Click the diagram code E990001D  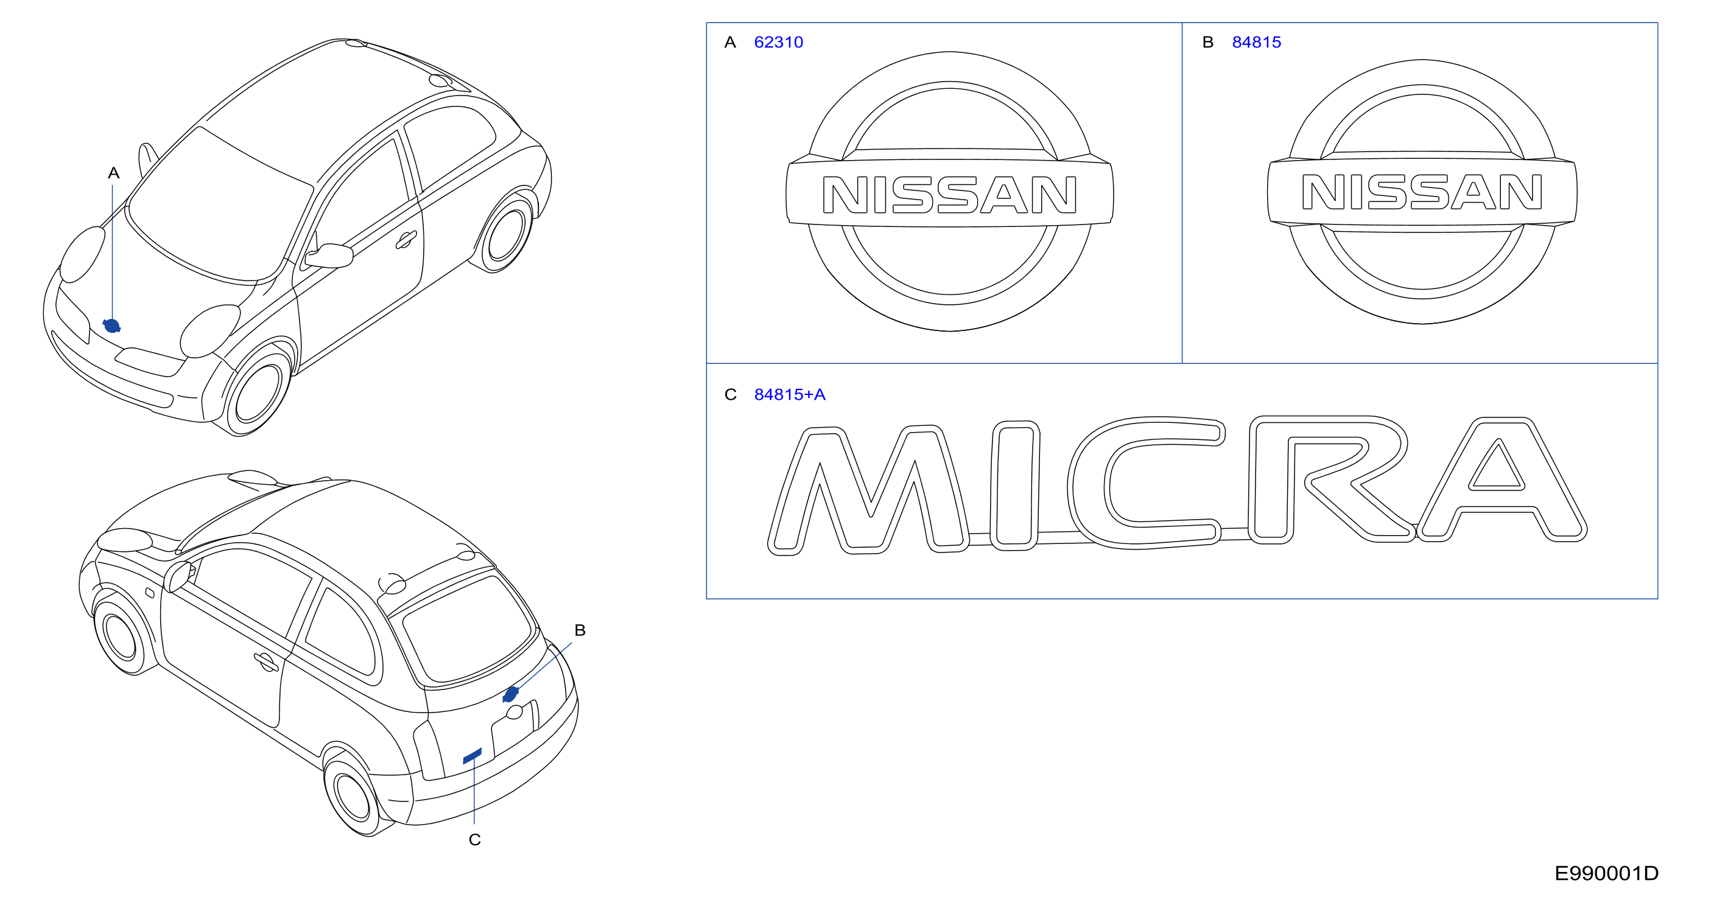pyautogui.click(x=1606, y=873)
